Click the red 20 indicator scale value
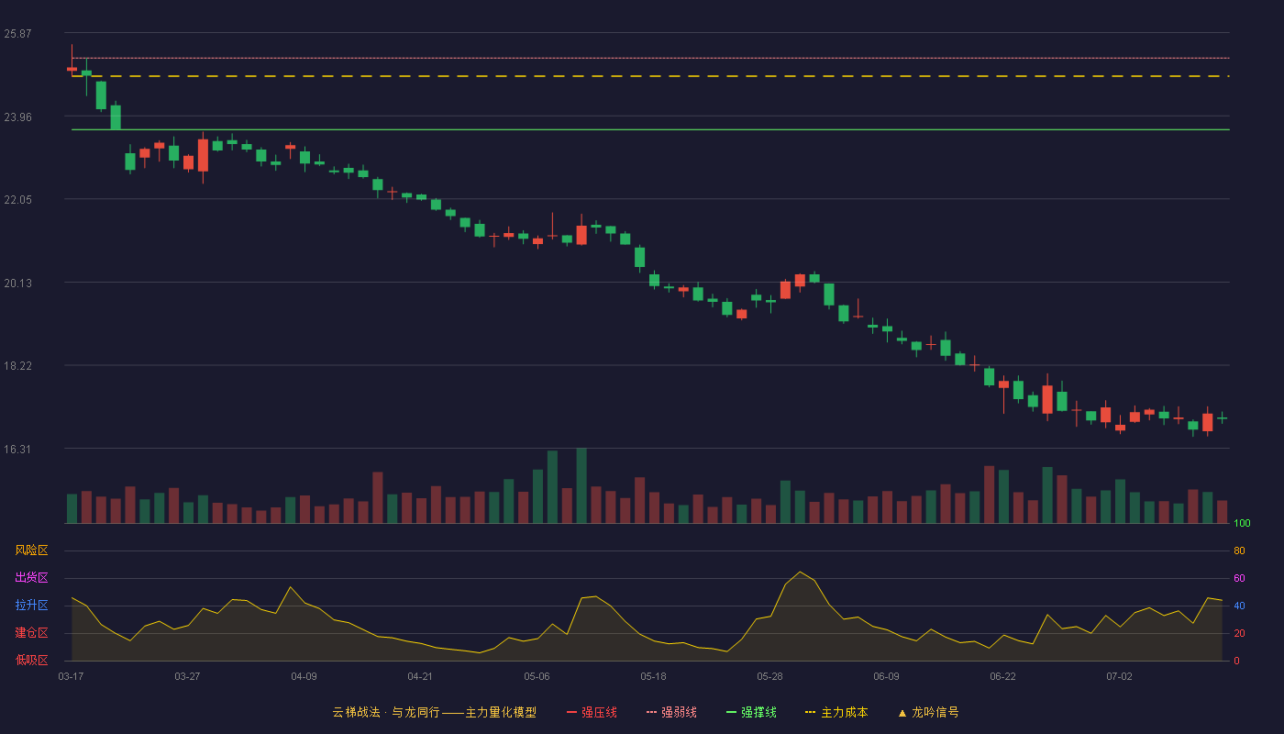Image resolution: width=1284 pixels, height=734 pixels. click(x=1239, y=633)
